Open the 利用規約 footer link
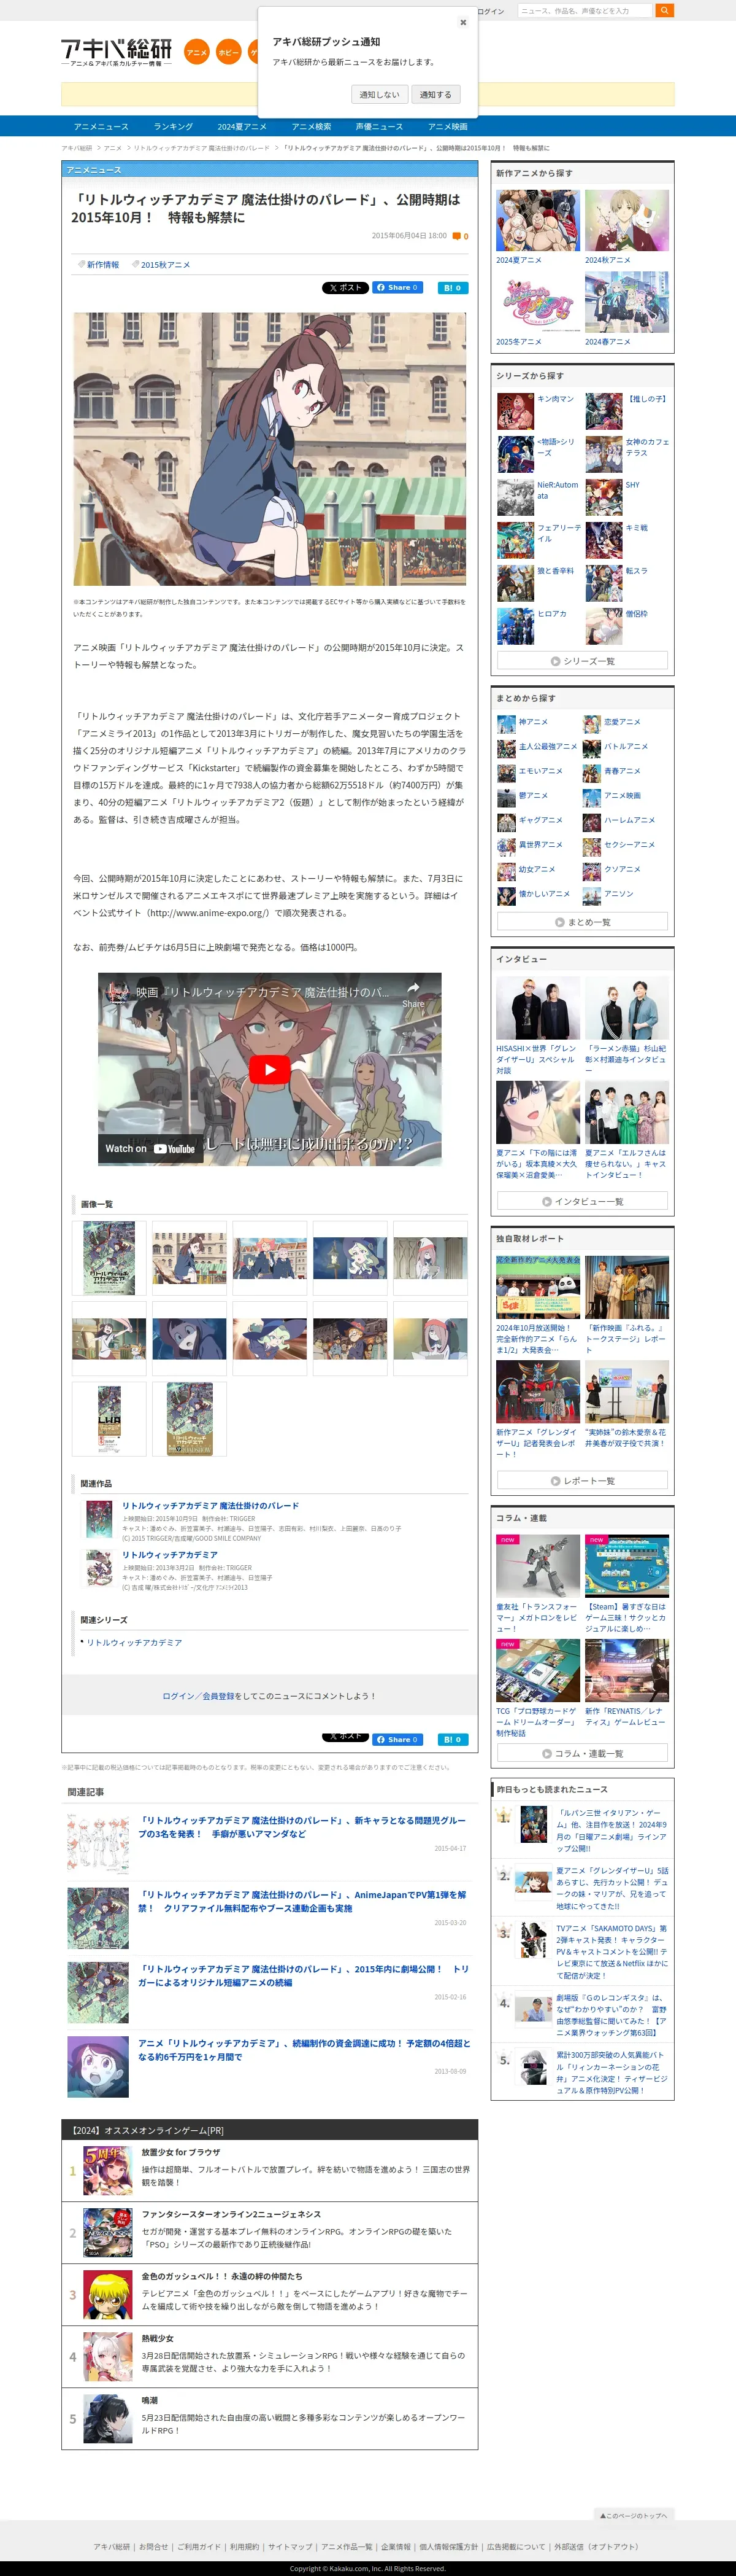Image resolution: width=736 pixels, height=2576 pixels. 245,2547
